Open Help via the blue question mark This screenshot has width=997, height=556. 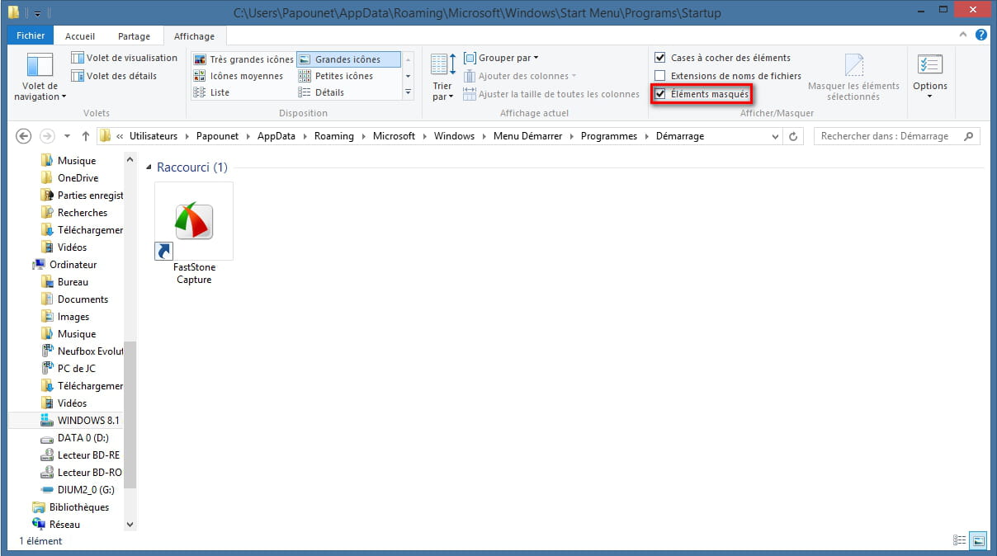click(981, 35)
